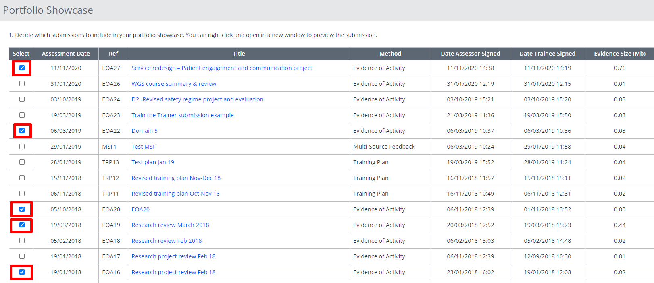The image size is (654, 283).
Task: Select the TRP13 Test plan checkbox
Action: pos(22,162)
